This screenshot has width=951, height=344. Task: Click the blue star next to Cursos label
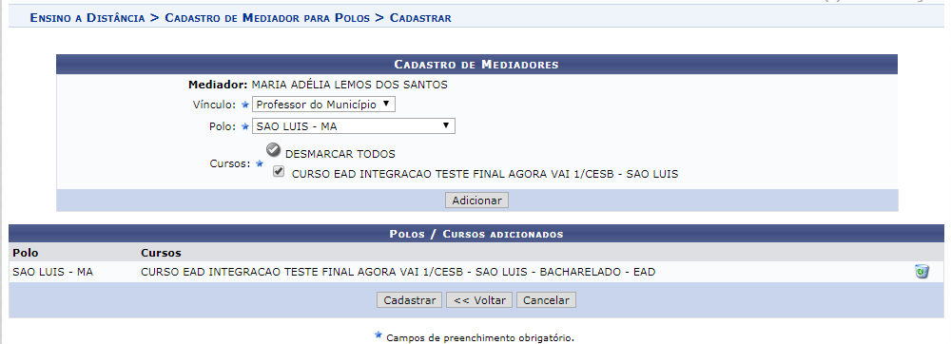[260, 163]
